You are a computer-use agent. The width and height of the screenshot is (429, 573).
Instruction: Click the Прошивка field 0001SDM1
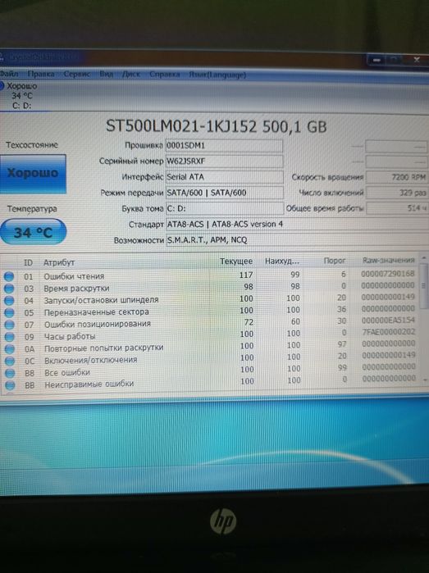(x=224, y=145)
